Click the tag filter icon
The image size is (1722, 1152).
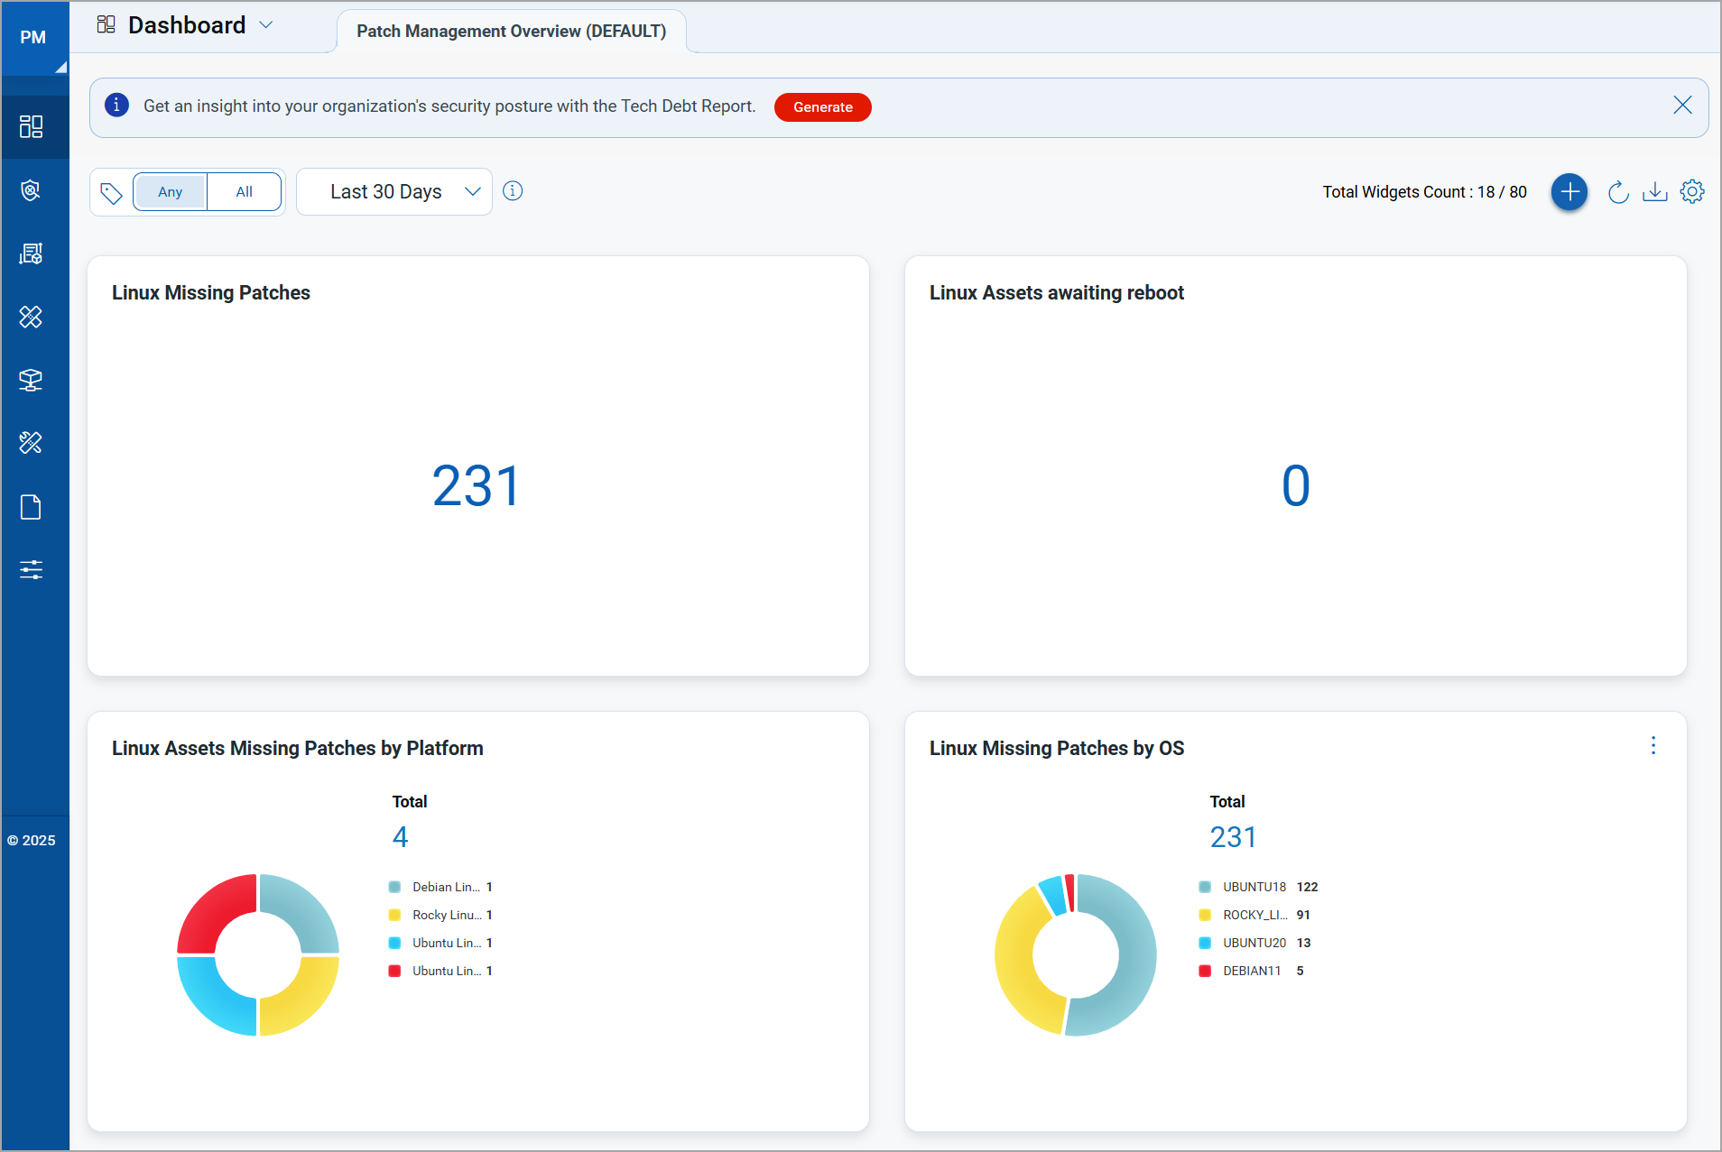(111, 192)
